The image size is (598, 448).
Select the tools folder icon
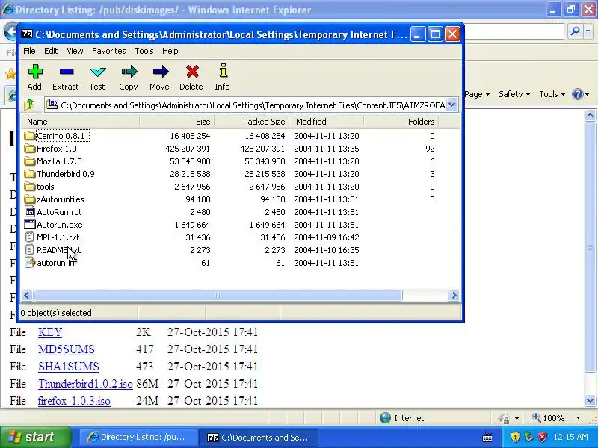30,187
